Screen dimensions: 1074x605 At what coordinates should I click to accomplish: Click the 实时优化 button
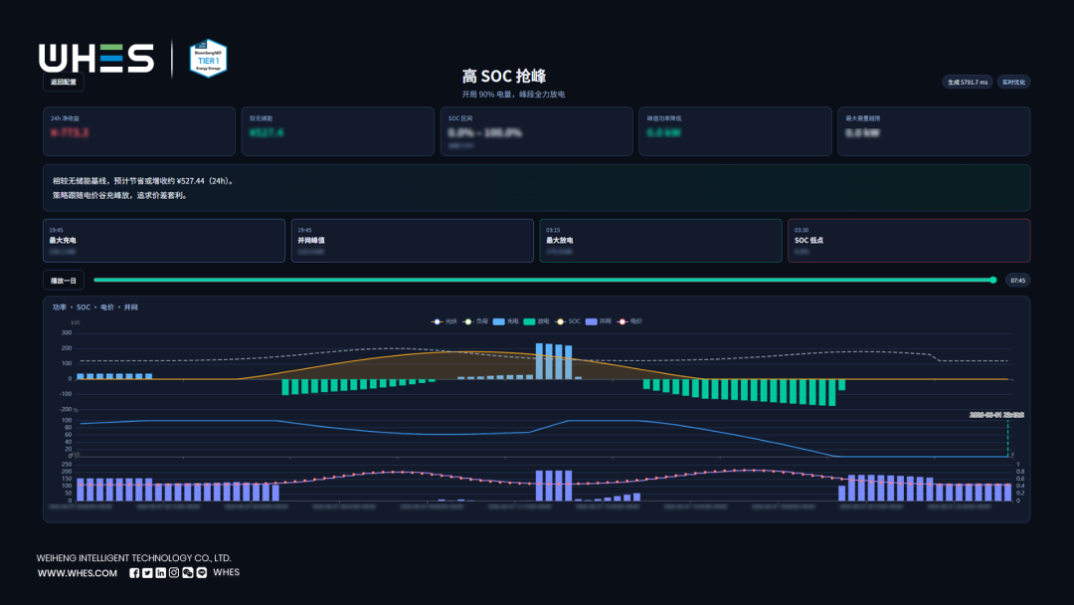1013,83
